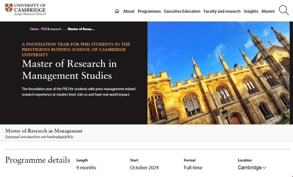The height and width of the screenshot is (177, 293).
Task: Open the About menu
Action: (129, 11)
